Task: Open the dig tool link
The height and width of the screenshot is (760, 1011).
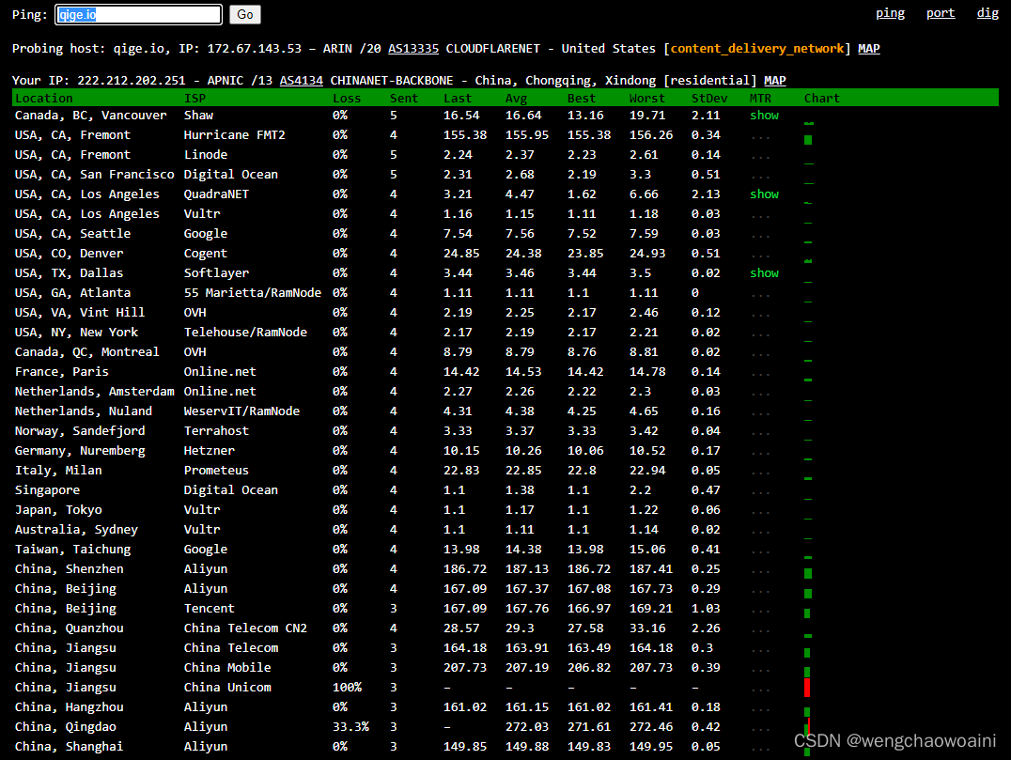Action: (x=988, y=13)
